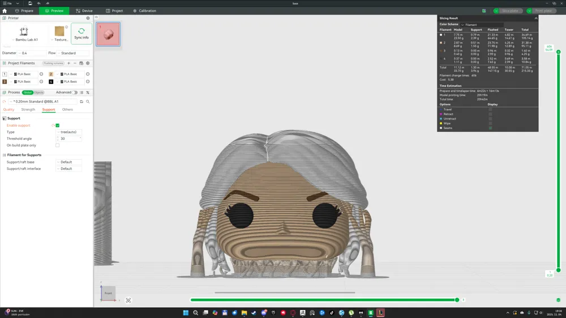This screenshot has height=318, width=566.
Task: Edit filament 3 preset icon
Action: pos(41,81)
